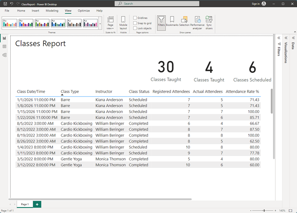This screenshot has width=297, height=213.
Task: Click the 1/1/2026 11:00:00 PM cell
Action: pyautogui.click(x=36, y=100)
